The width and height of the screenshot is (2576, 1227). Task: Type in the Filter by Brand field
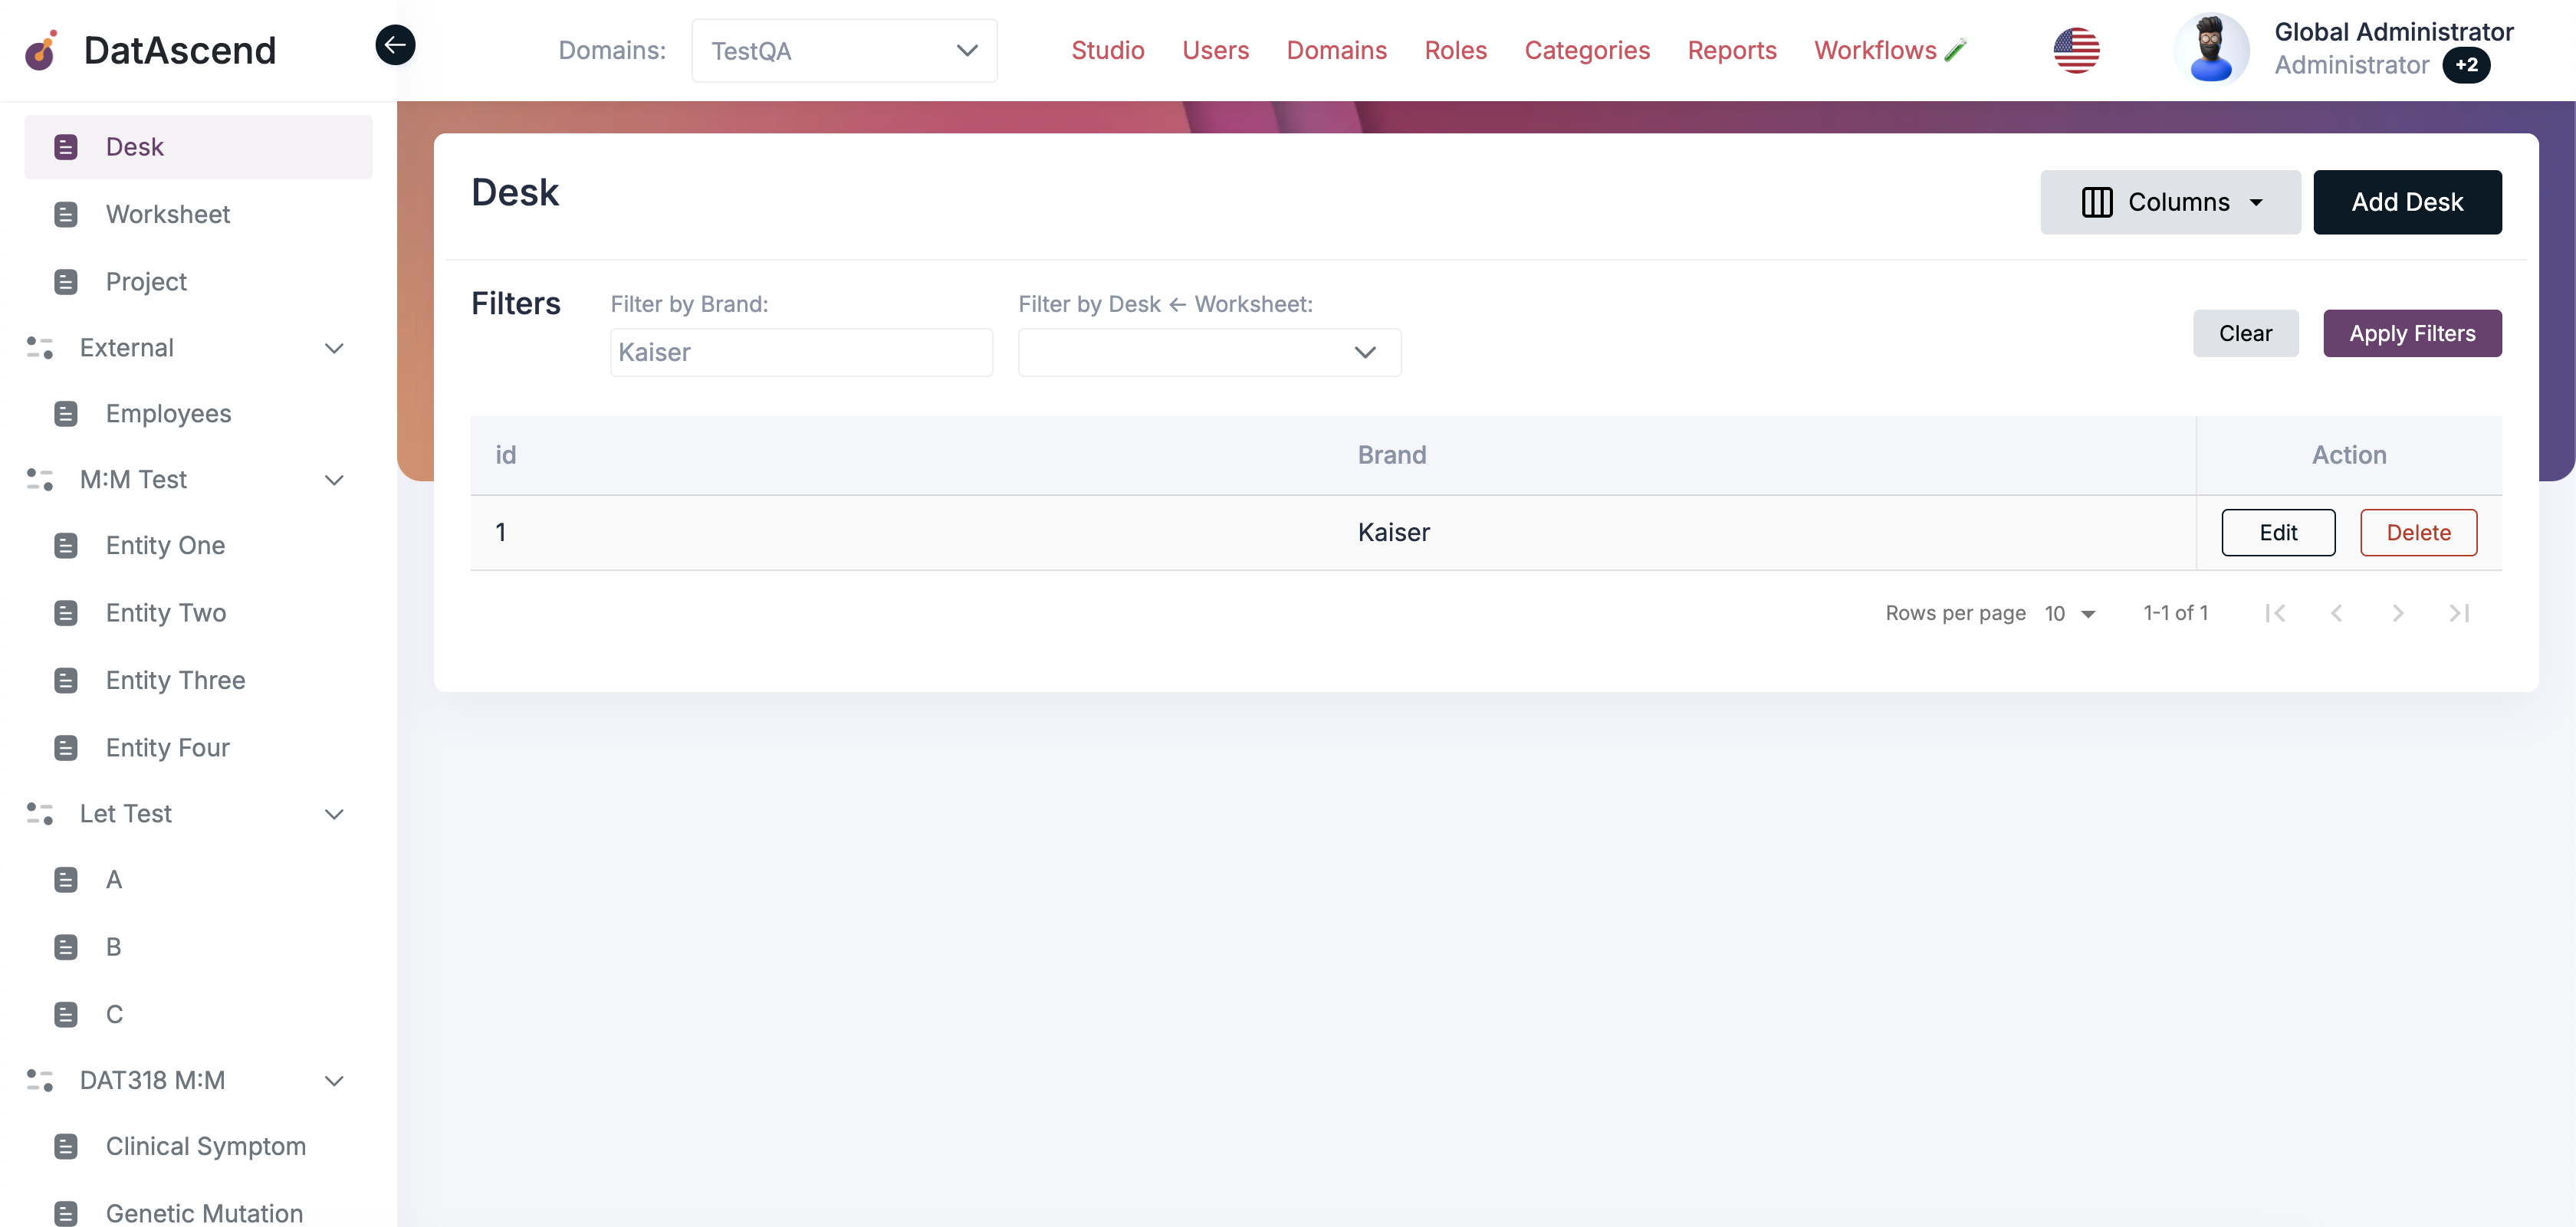800,352
